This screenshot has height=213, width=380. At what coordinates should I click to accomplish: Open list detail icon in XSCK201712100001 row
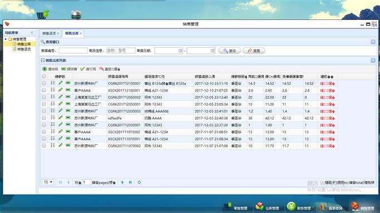click(x=53, y=90)
